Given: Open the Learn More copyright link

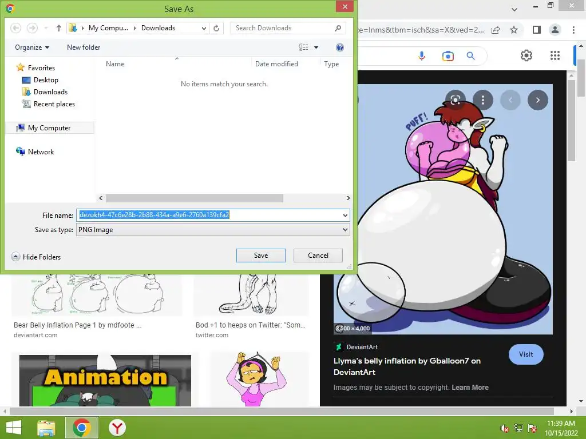Looking at the screenshot, I should pos(470,388).
